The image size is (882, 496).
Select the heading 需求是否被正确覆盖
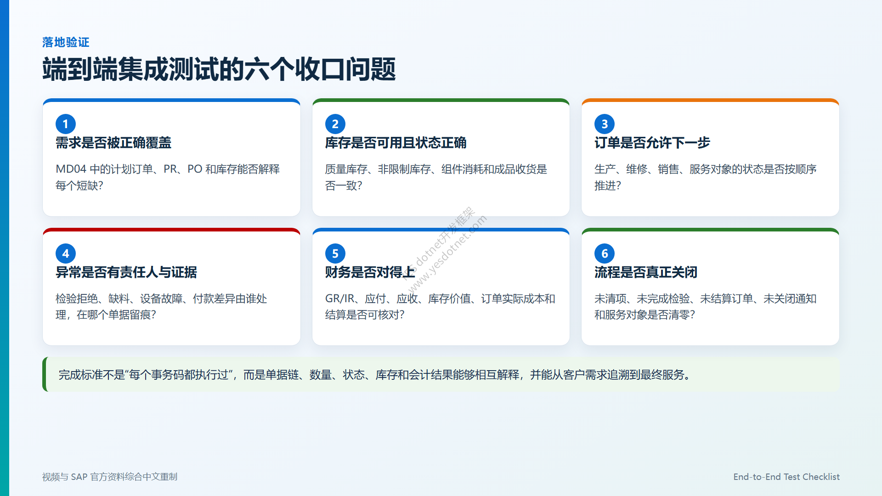(113, 143)
